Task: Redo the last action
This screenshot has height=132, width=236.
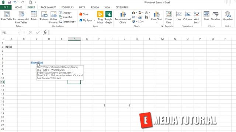Action: pos(22,2)
